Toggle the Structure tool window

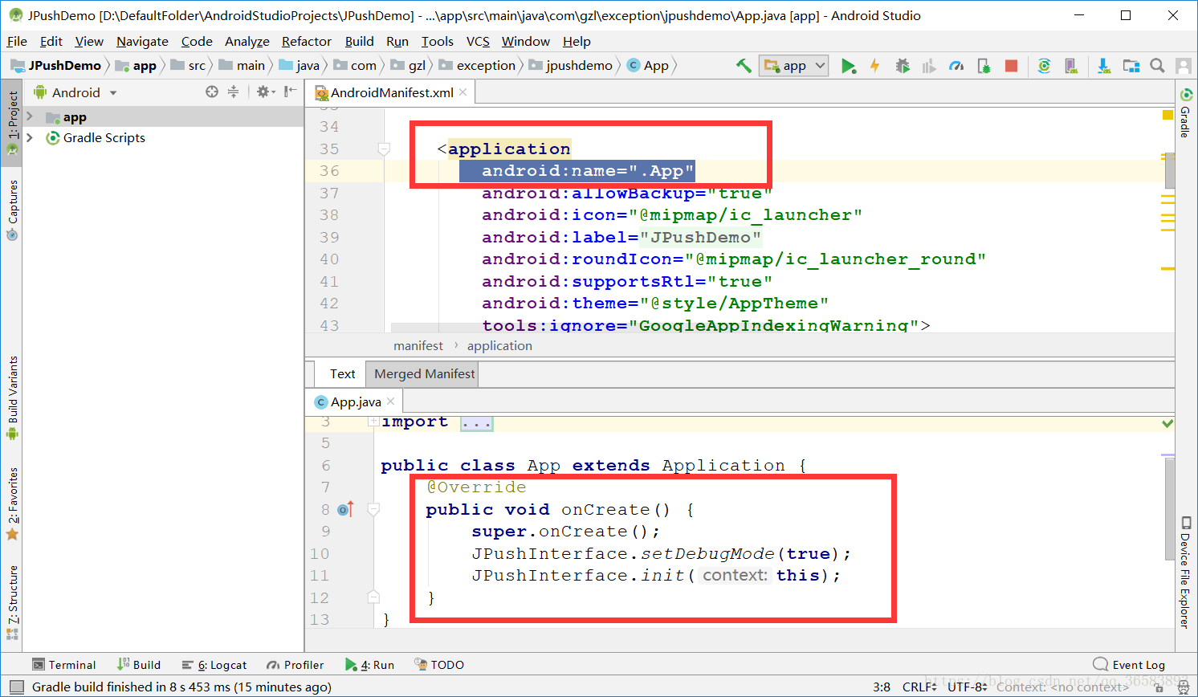tap(12, 602)
